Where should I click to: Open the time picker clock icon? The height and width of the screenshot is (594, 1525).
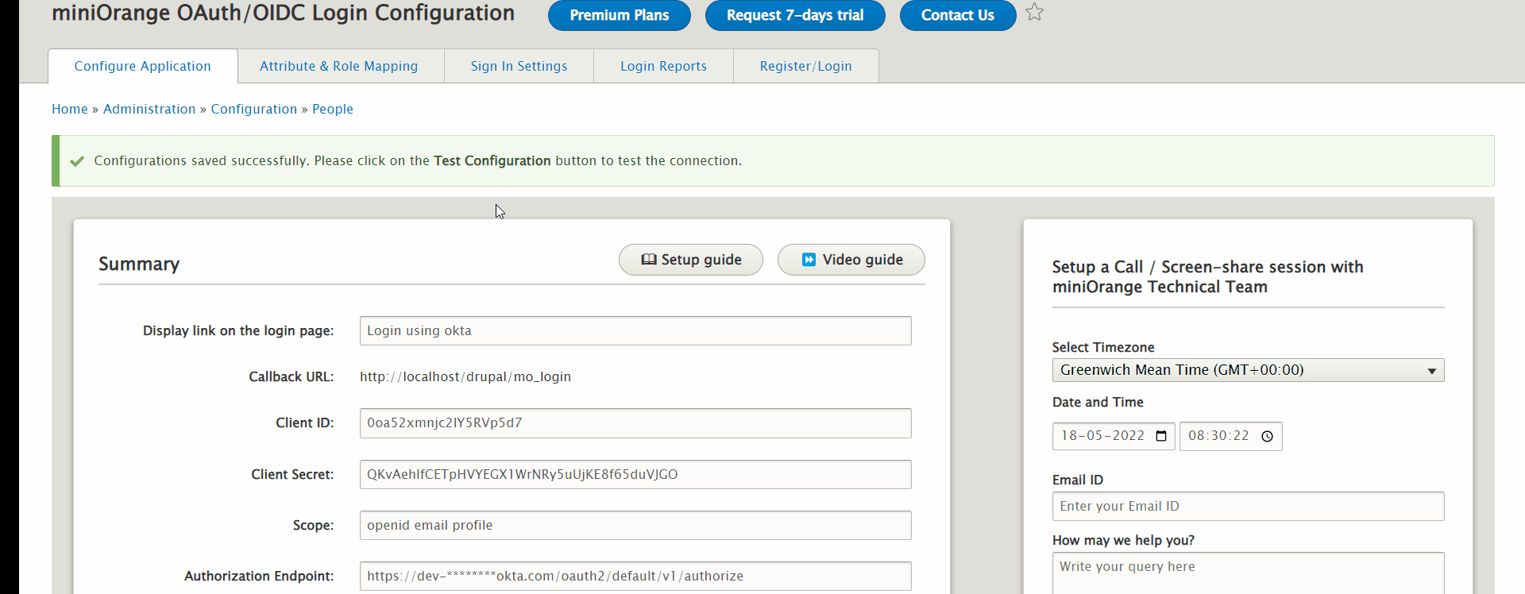pos(1267,436)
